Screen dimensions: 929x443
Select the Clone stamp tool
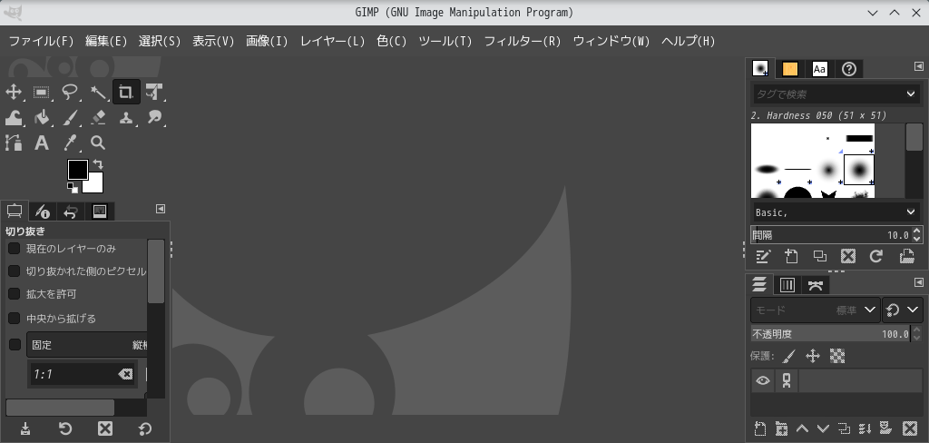click(126, 117)
